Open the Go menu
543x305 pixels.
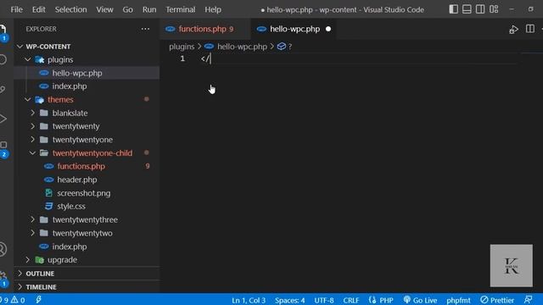point(128,9)
